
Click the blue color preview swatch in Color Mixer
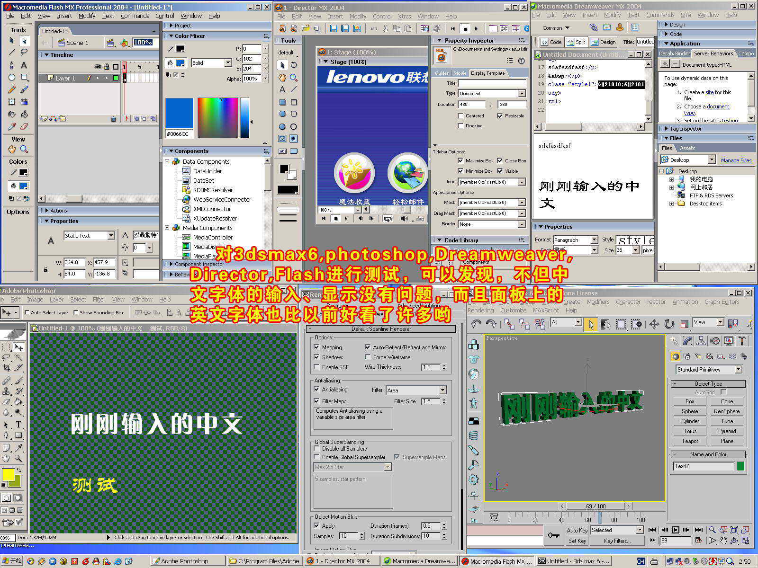tap(179, 113)
